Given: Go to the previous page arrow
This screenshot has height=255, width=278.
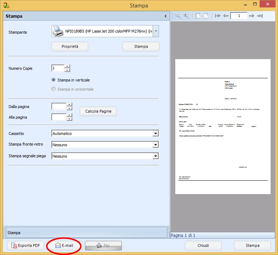Looking at the screenshot, I should [x=226, y=16].
